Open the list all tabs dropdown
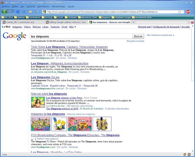Screen dimensions: 195x157 click(x=189, y=22)
